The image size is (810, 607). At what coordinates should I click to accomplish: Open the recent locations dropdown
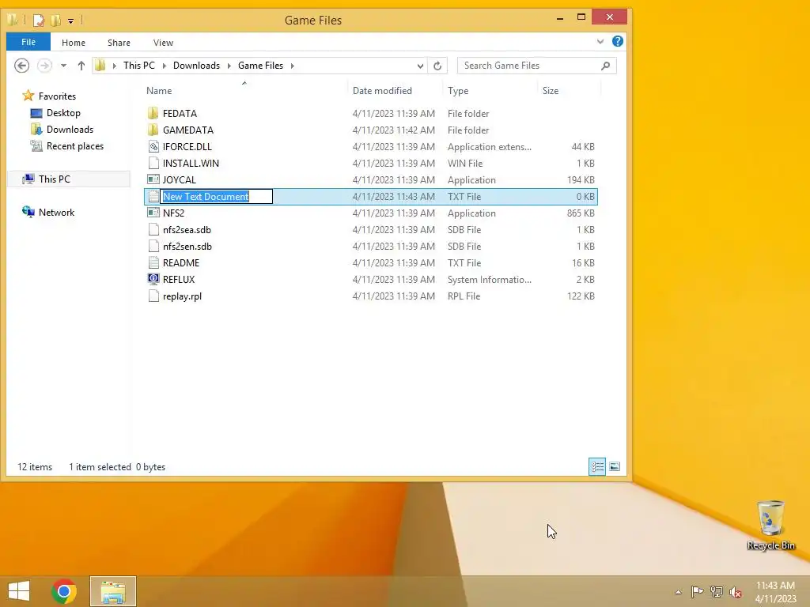pos(63,66)
